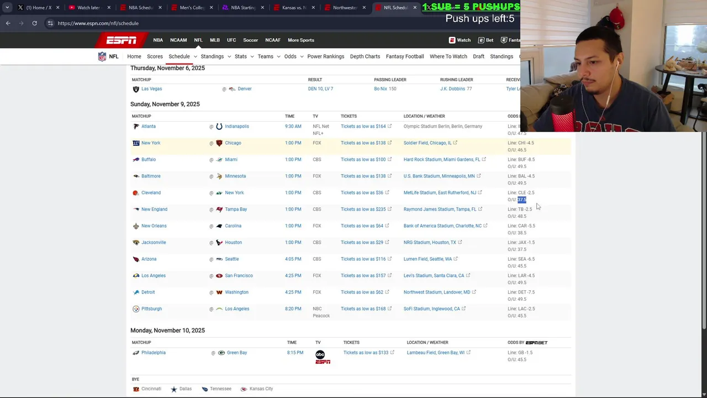Screen dimensions: 707x398
Task: Open the More Sports menu
Action: (x=301, y=40)
